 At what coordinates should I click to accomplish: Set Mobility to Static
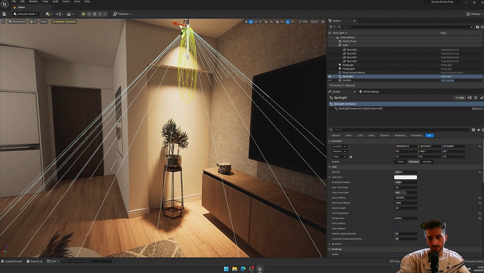tap(401, 162)
